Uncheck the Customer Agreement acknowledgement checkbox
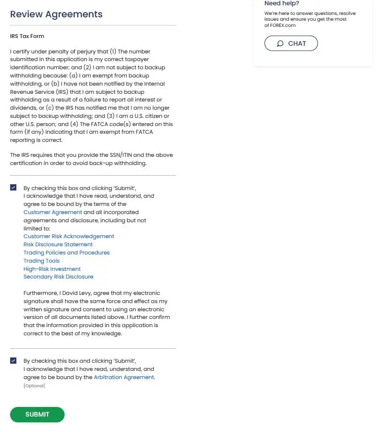This screenshot has height=432, width=383. click(13, 188)
